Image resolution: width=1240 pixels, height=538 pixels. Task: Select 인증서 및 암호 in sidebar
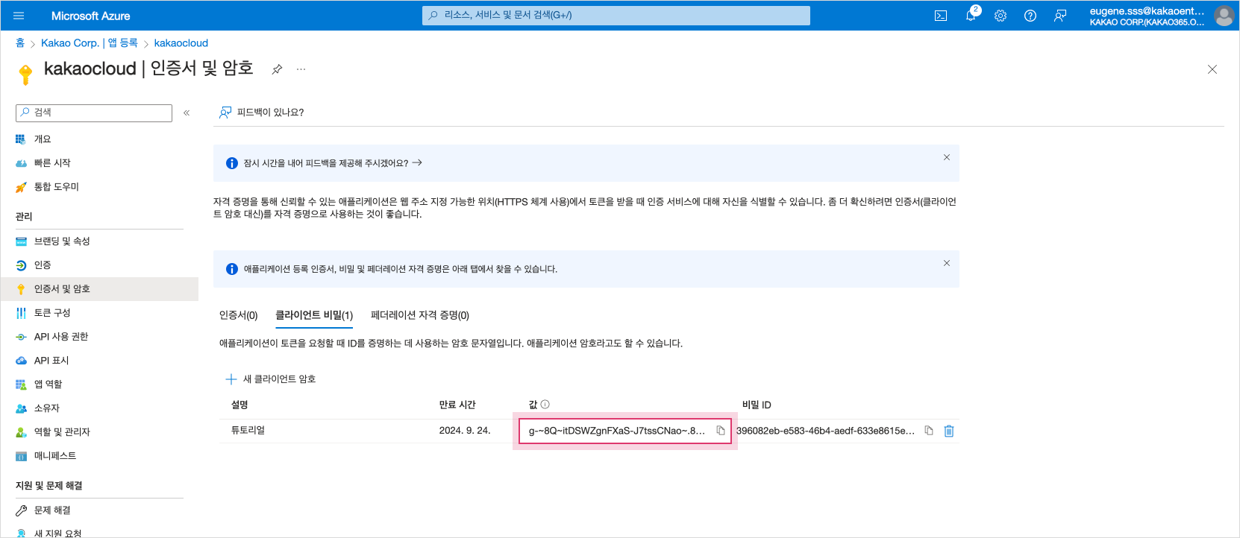pyautogui.click(x=99, y=289)
